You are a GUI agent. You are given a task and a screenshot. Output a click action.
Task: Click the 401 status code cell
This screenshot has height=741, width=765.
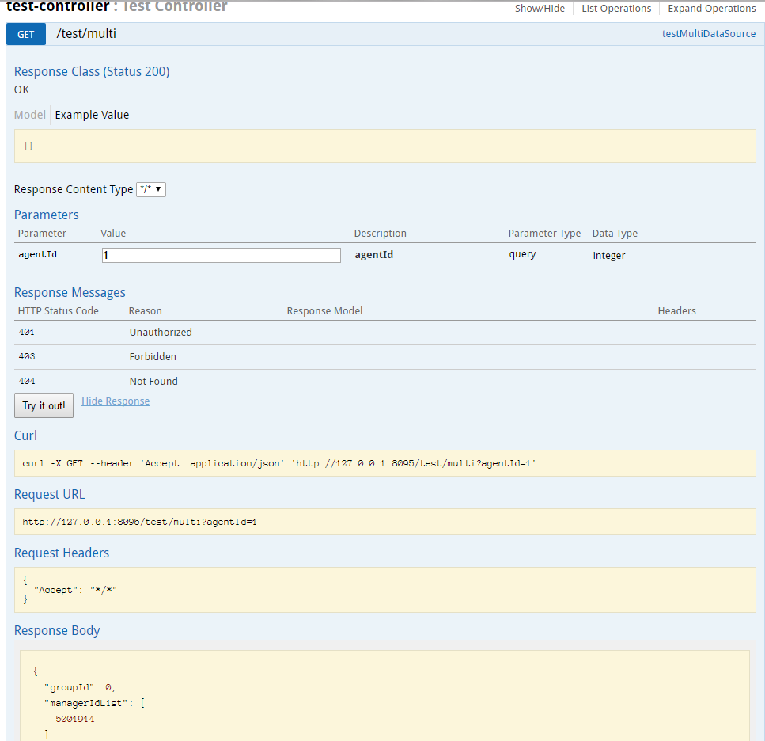[x=27, y=332]
